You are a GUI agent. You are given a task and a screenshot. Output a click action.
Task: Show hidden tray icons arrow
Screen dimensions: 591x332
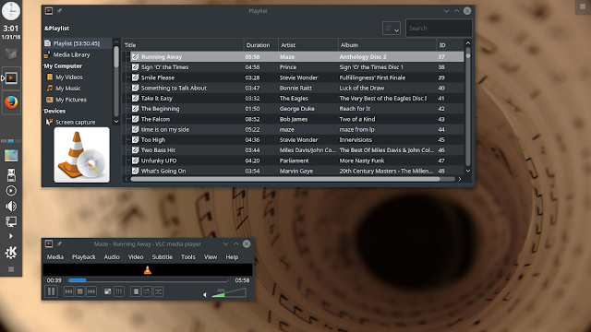click(x=11, y=236)
